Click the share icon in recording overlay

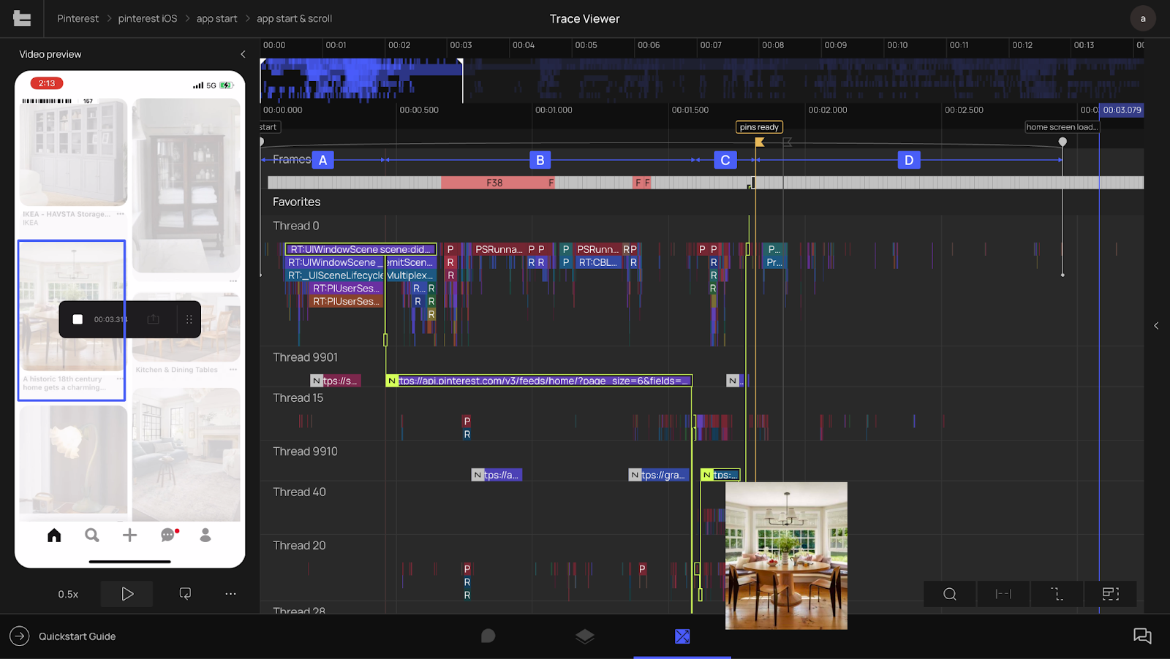153,319
